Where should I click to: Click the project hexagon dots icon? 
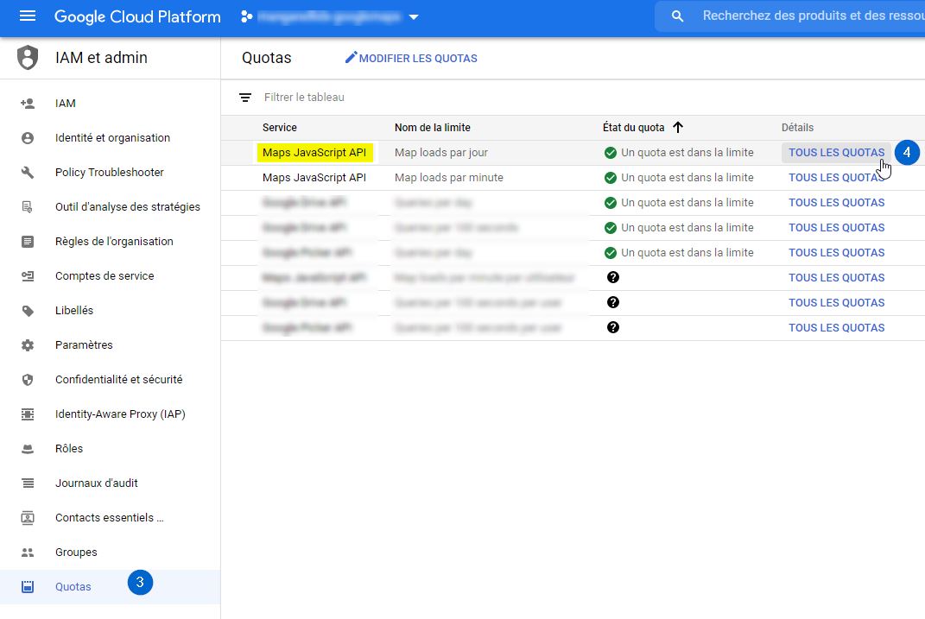pos(247,16)
